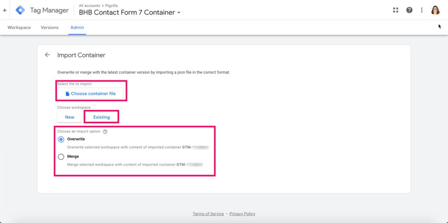Screen dimensions: 448x223
Task: Go back using Import Container arrow
Action: point(47,55)
